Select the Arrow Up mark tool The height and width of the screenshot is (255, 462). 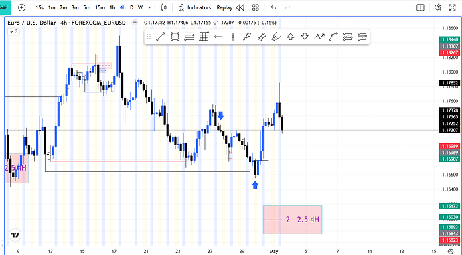[x=291, y=37]
